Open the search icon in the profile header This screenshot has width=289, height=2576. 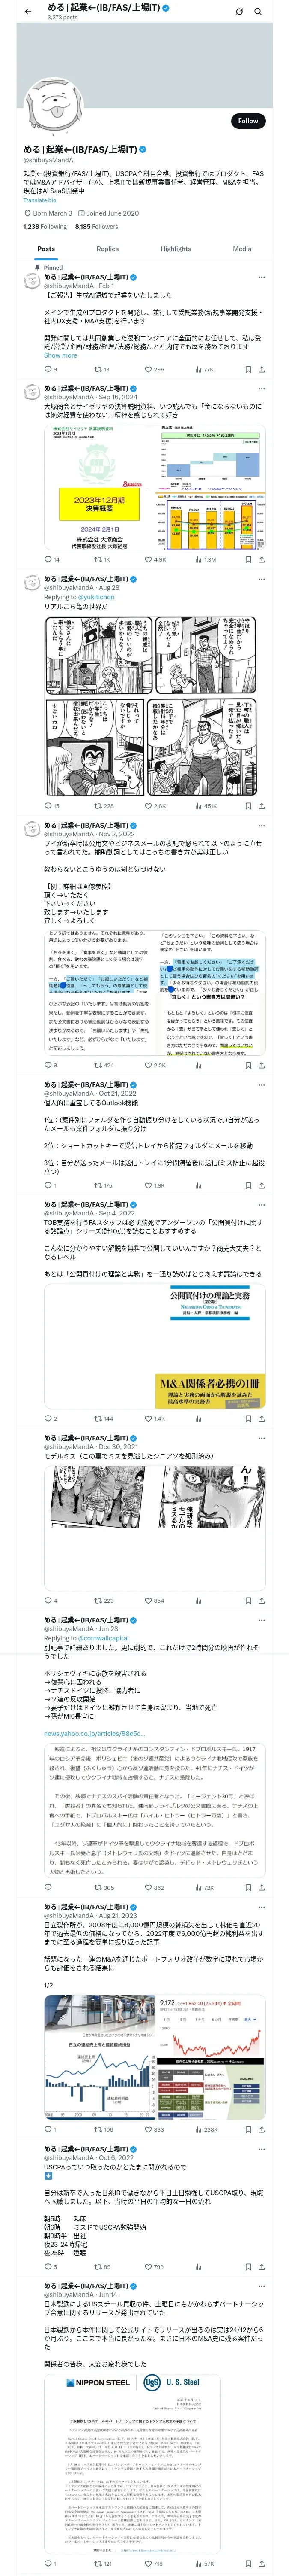click(258, 12)
